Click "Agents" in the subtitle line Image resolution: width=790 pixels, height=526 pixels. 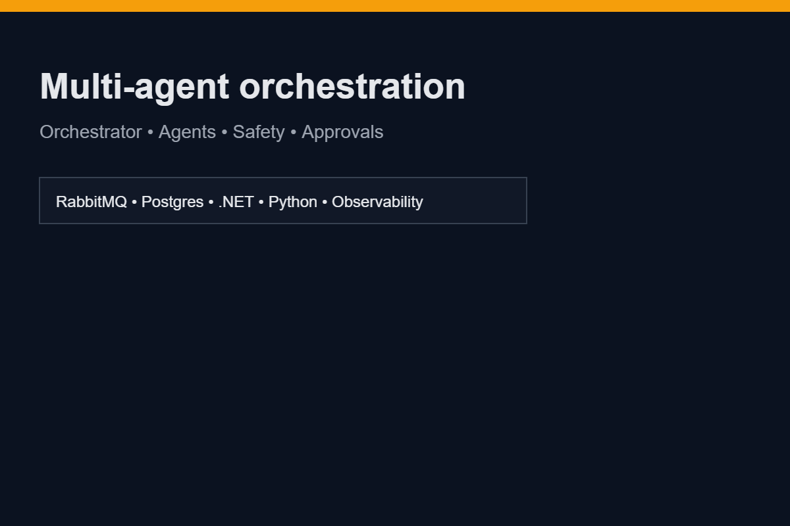[187, 132]
